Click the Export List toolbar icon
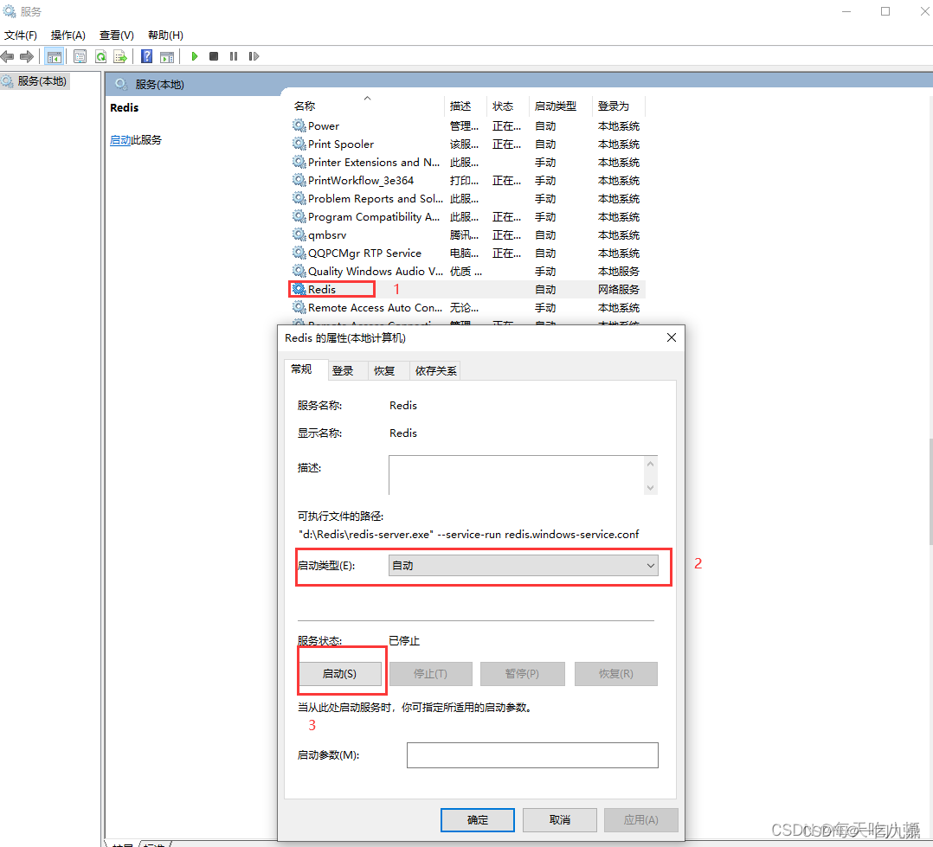933x847 pixels. [121, 56]
